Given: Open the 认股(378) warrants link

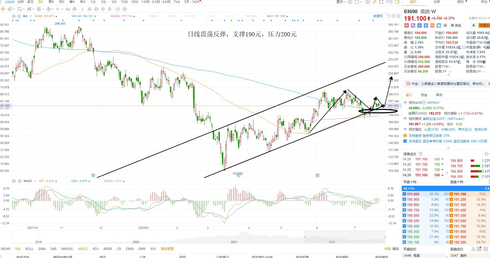Looking at the screenshot, I should pos(432,130).
